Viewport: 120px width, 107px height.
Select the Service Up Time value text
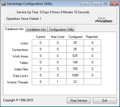click(65, 12)
